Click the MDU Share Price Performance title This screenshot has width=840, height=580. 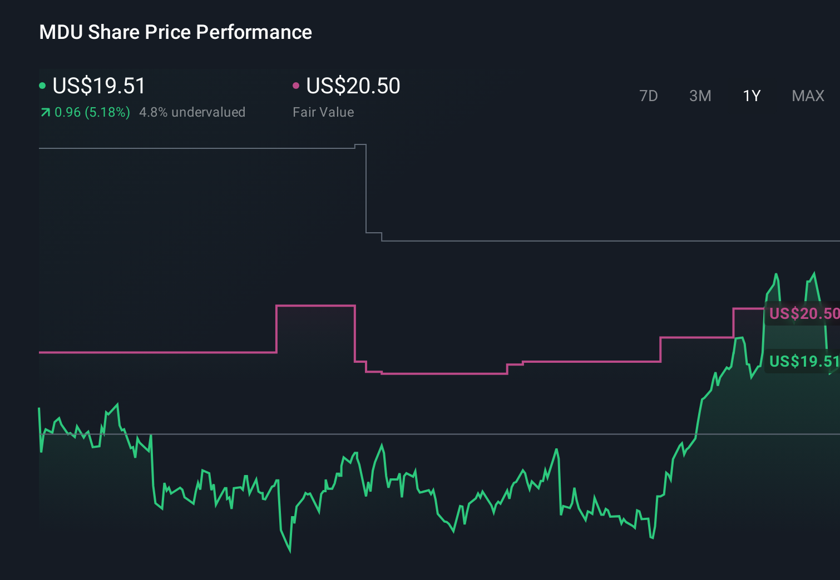175,32
